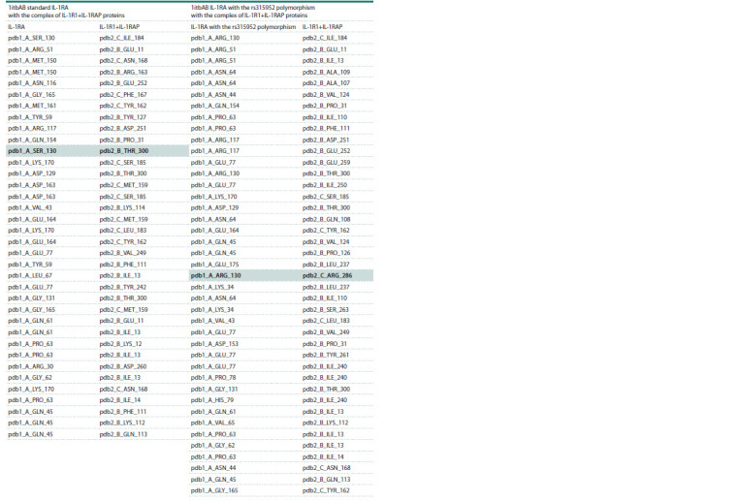Image resolution: width=739 pixels, height=501 pixels.
Task: Select the pdb1_A_PRO_78 cell
Action: [x=213, y=378]
